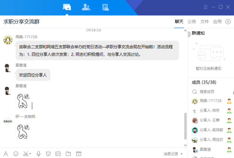
Task: Open the messages view in top bar
Action: 67,7
